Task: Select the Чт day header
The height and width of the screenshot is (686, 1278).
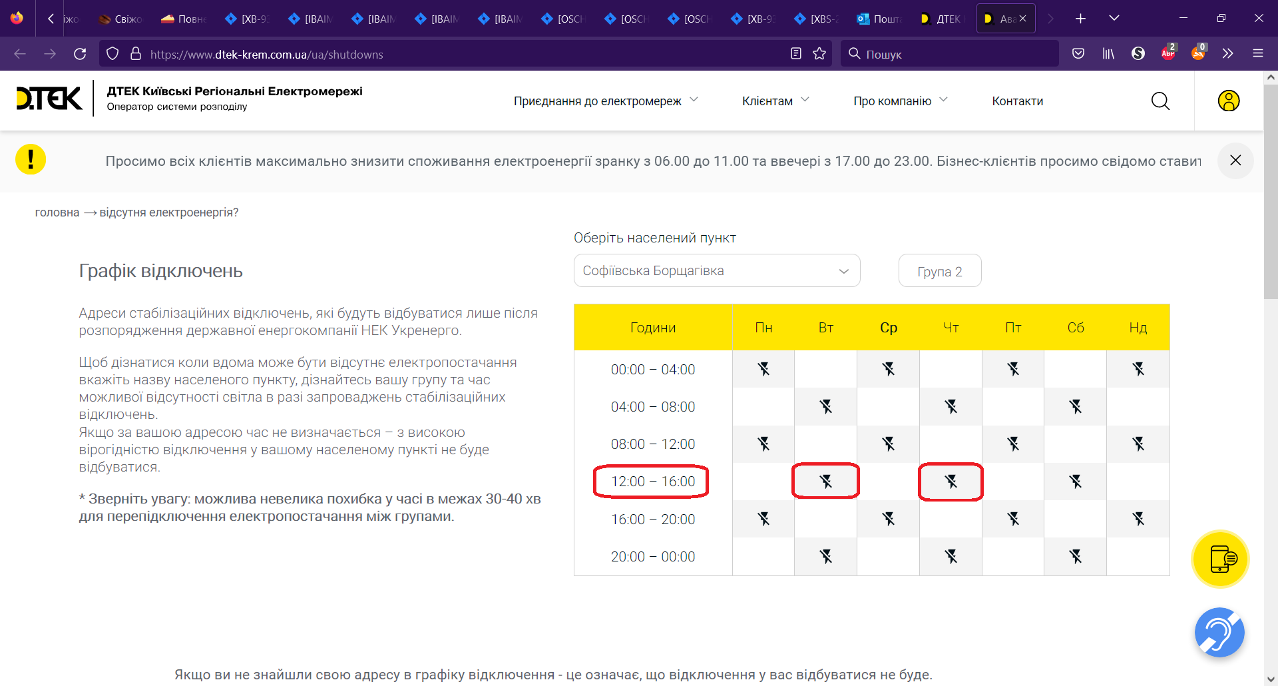Action: pyautogui.click(x=951, y=327)
